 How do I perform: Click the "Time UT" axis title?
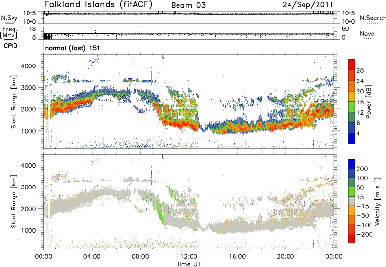[x=189, y=264]
